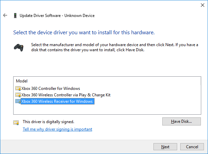The image size is (208, 154).
Task: Click the device icon beside the dialog title
Action: coord(15,16)
